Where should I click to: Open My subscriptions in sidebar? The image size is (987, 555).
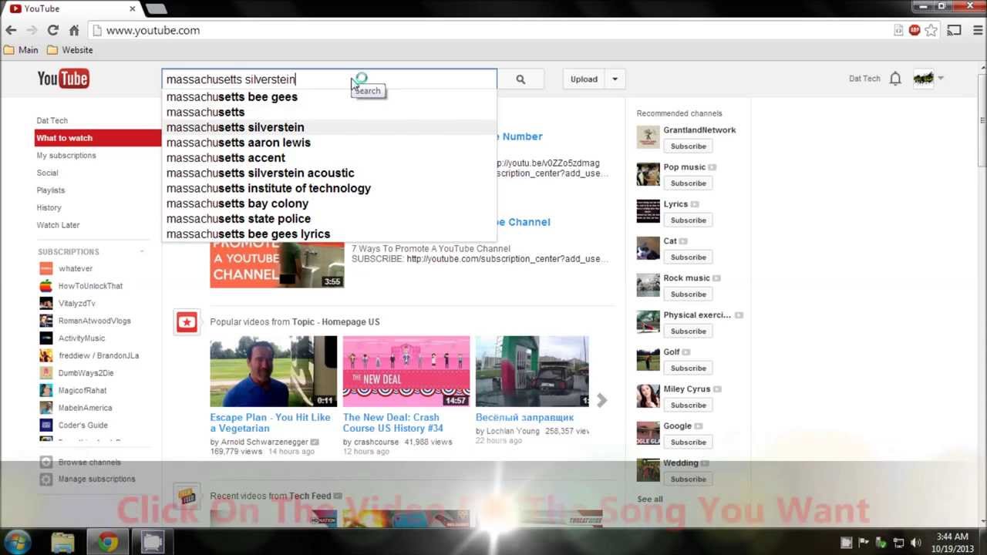(66, 156)
